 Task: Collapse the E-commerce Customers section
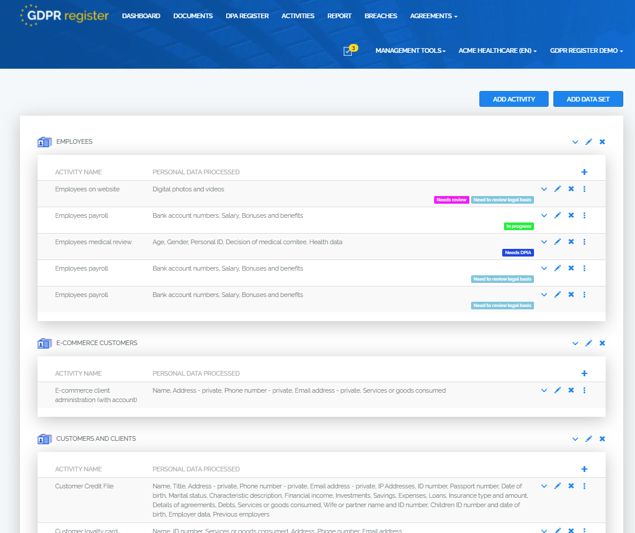pyautogui.click(x=575, y=343)
